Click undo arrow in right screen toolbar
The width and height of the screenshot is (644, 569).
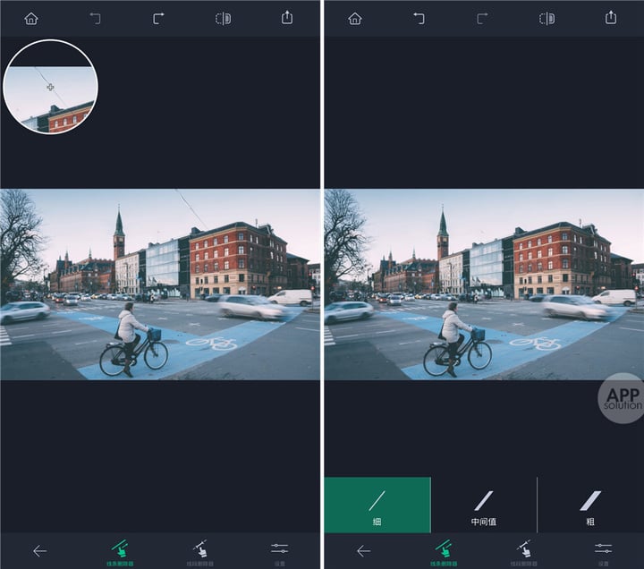[419, 19]
